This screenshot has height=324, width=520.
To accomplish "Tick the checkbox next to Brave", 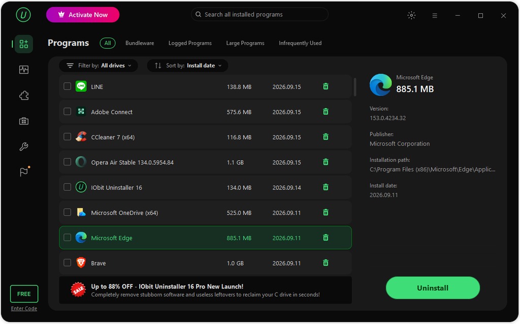I will coord(68,263).
